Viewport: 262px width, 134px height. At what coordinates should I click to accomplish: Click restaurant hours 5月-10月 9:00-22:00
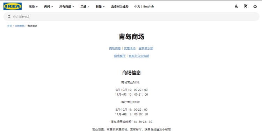point(131,110)
